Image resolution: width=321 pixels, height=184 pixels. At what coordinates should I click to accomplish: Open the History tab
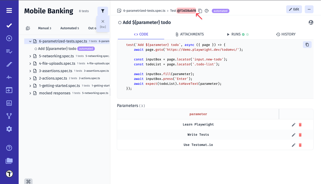click(x=286, y=34)
